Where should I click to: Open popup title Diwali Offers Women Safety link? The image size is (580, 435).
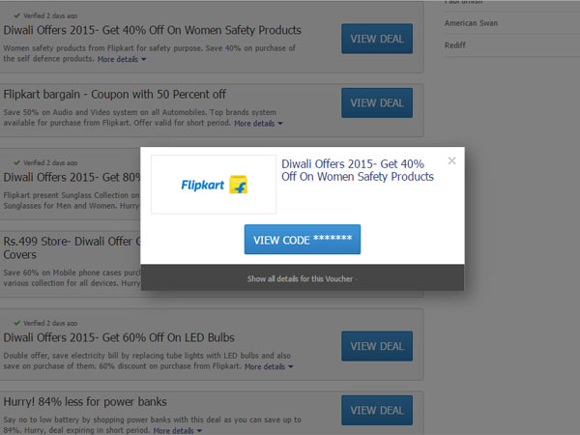point(357,170)
